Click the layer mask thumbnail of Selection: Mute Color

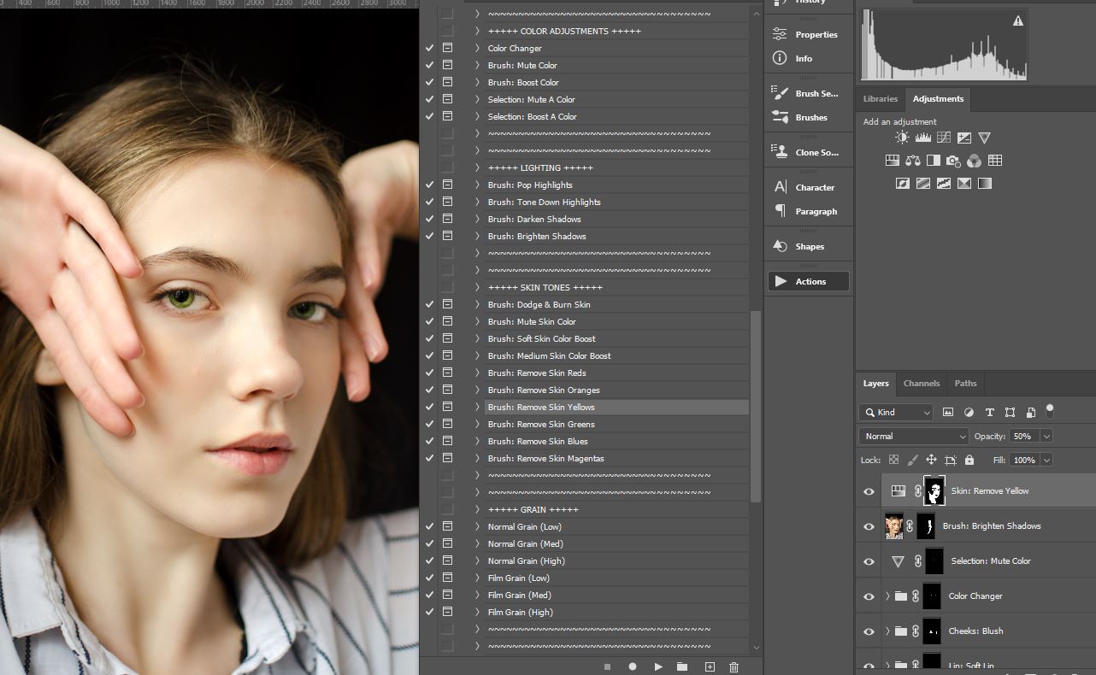pos(933,561)
